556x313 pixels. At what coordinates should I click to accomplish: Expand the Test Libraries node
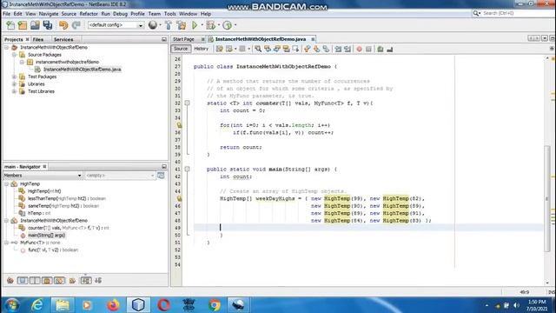(14, 91)
